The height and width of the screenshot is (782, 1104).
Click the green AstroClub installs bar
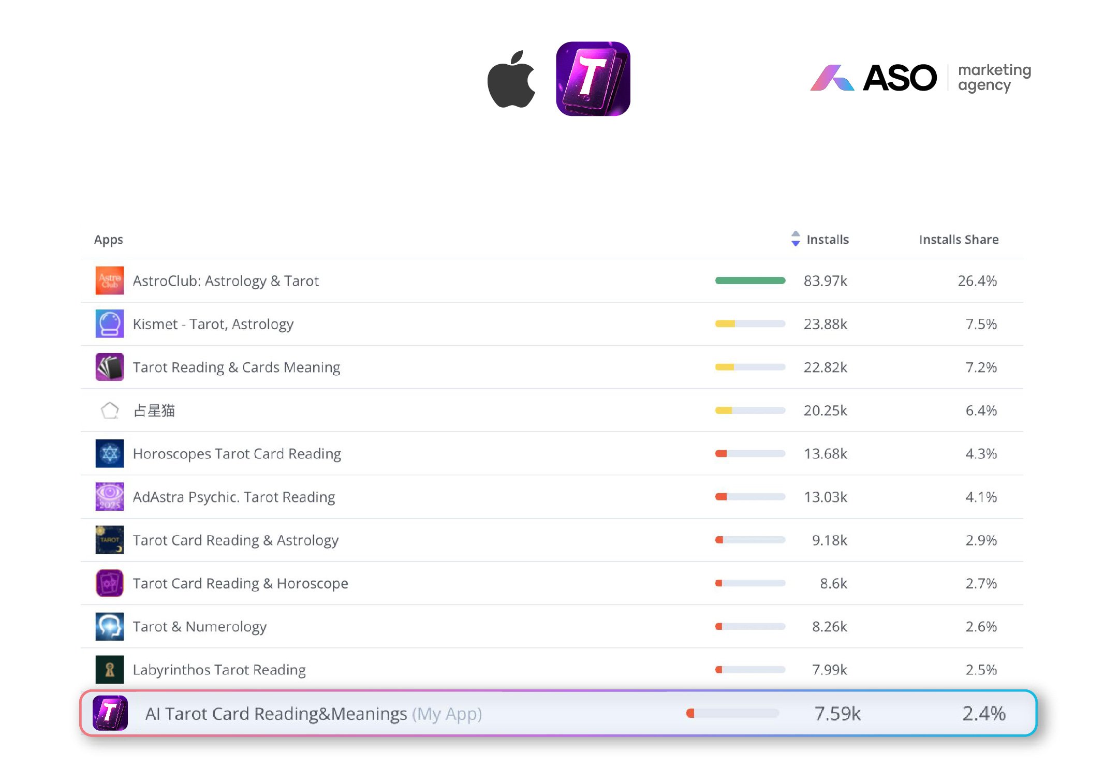750,281
